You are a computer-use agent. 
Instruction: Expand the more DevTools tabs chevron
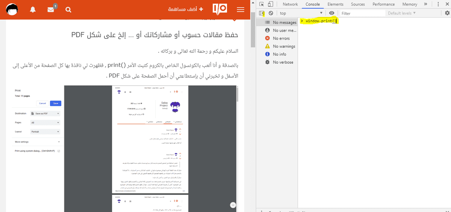point(425,4)
